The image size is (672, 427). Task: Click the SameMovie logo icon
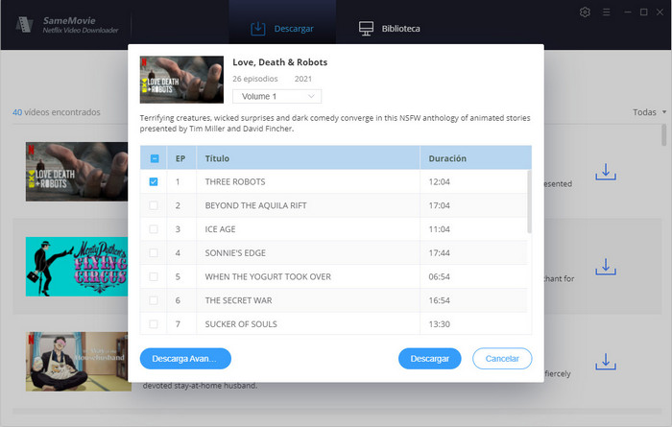[24, 24]
